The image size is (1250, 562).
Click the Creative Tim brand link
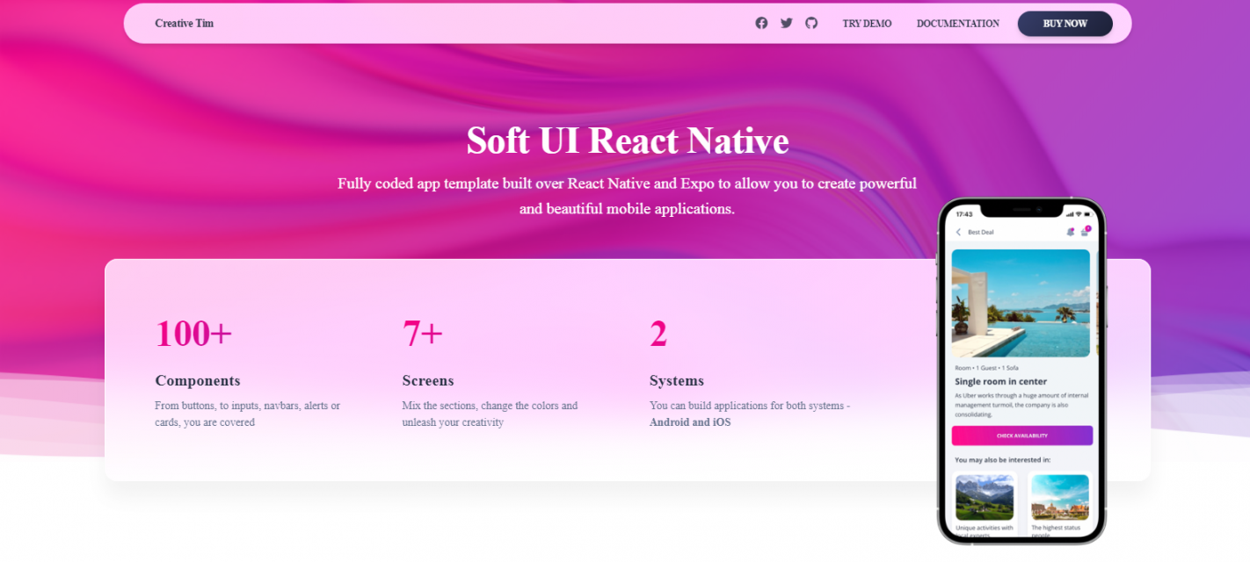click(x=184, y=24)
